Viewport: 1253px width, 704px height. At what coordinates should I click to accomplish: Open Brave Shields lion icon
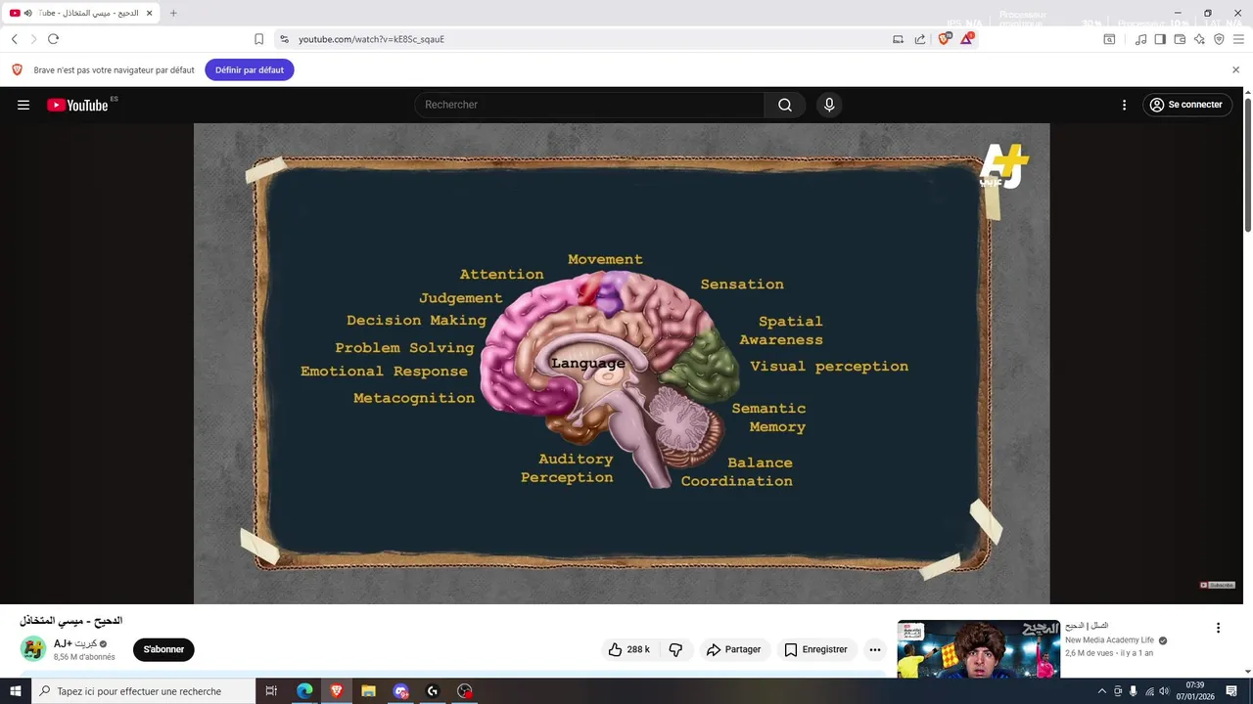(x=944, y=39)
